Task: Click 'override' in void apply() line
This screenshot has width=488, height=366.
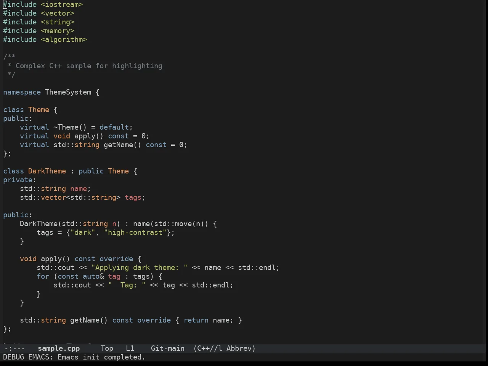Action: coord(116,259)
